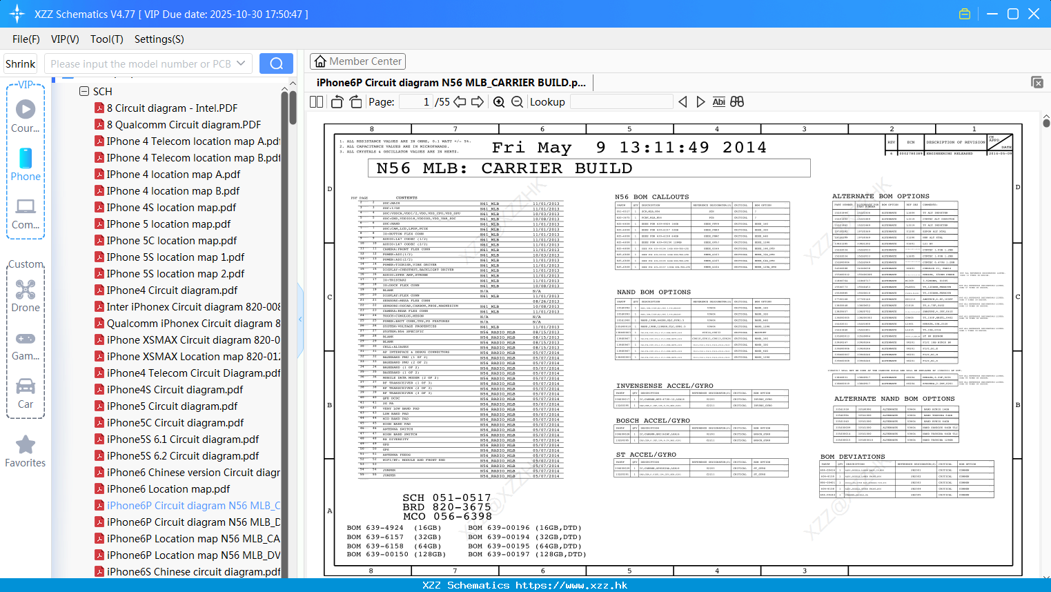Open the Tool(T) menu
The height and width of the screenshot is (592, 1051).
[x=107, y=39]
